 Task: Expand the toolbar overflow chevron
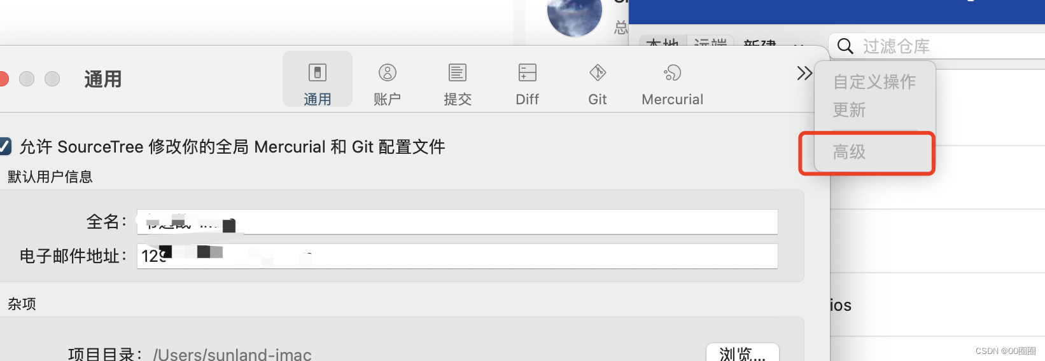coord(804,73)
